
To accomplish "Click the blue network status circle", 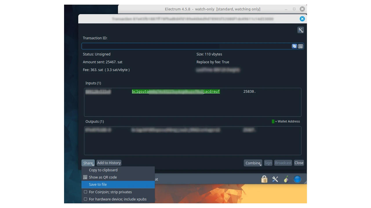I will (297, 179).
